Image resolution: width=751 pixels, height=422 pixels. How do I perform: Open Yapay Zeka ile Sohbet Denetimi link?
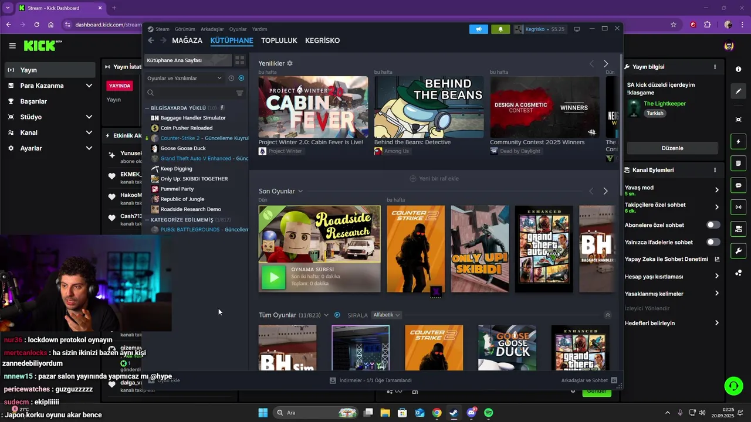pos(671,259)
